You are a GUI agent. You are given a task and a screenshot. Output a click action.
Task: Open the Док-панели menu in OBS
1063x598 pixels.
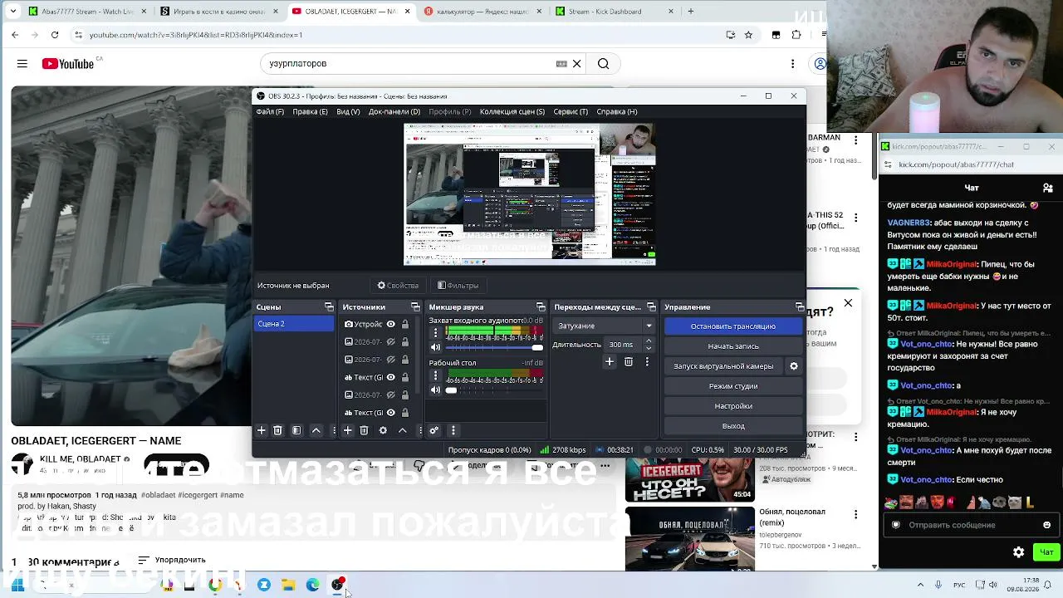coord(394,112)
